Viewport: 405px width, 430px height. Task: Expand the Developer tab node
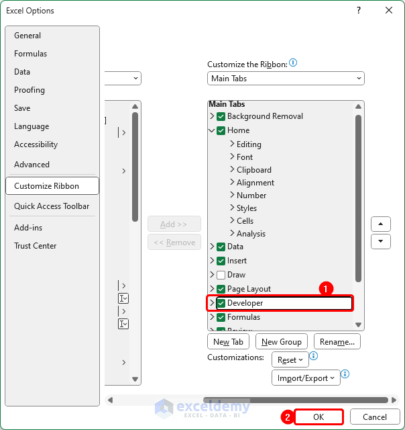[x=212, y=302]
